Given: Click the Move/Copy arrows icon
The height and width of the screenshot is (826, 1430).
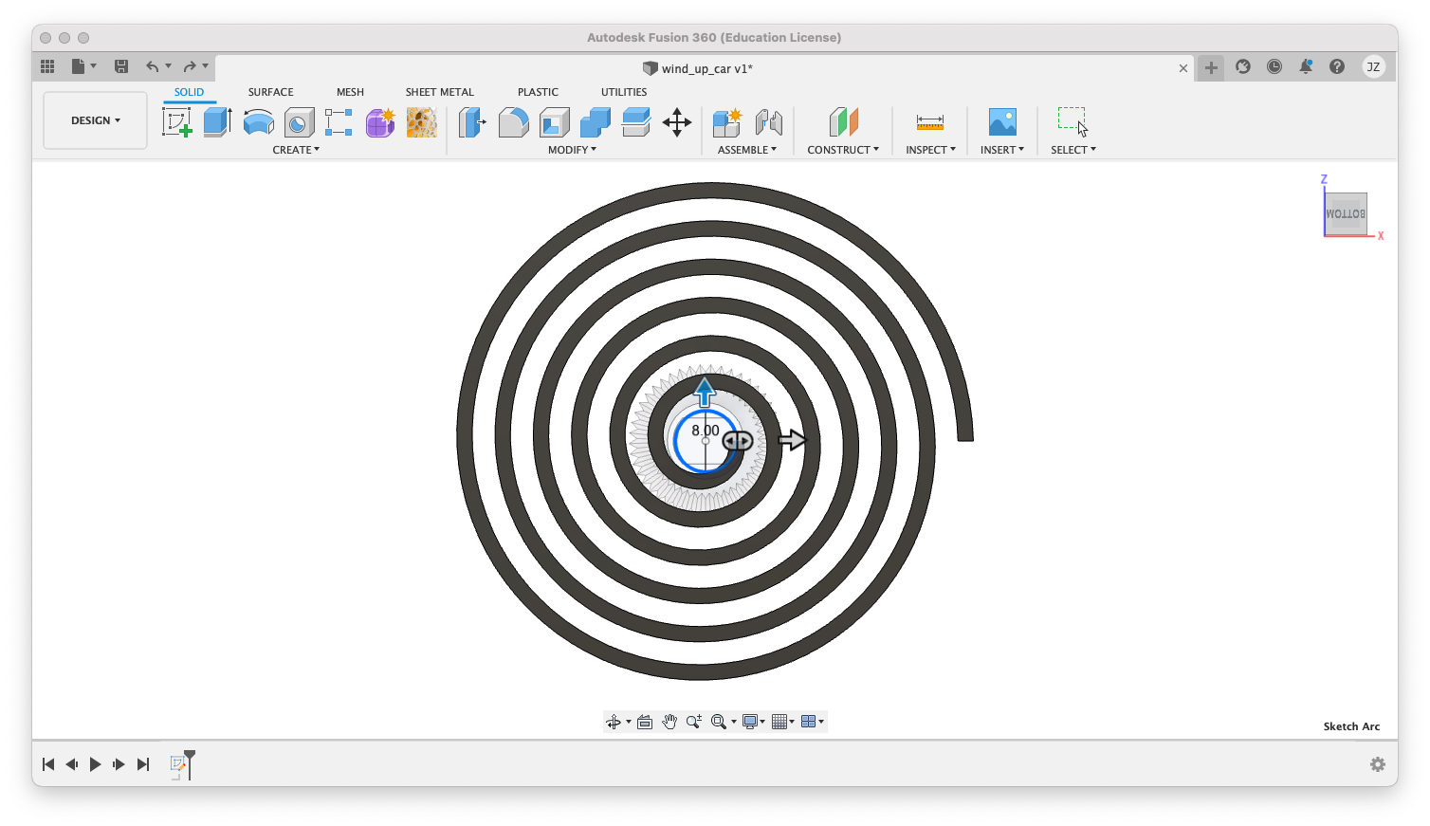Looking at the screenshot, I should (x=676, y=122).
